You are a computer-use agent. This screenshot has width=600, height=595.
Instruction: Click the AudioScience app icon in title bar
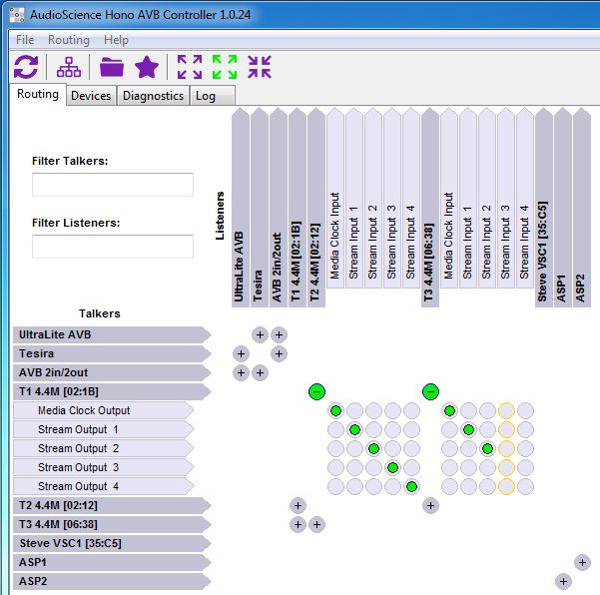click(13, 14)
